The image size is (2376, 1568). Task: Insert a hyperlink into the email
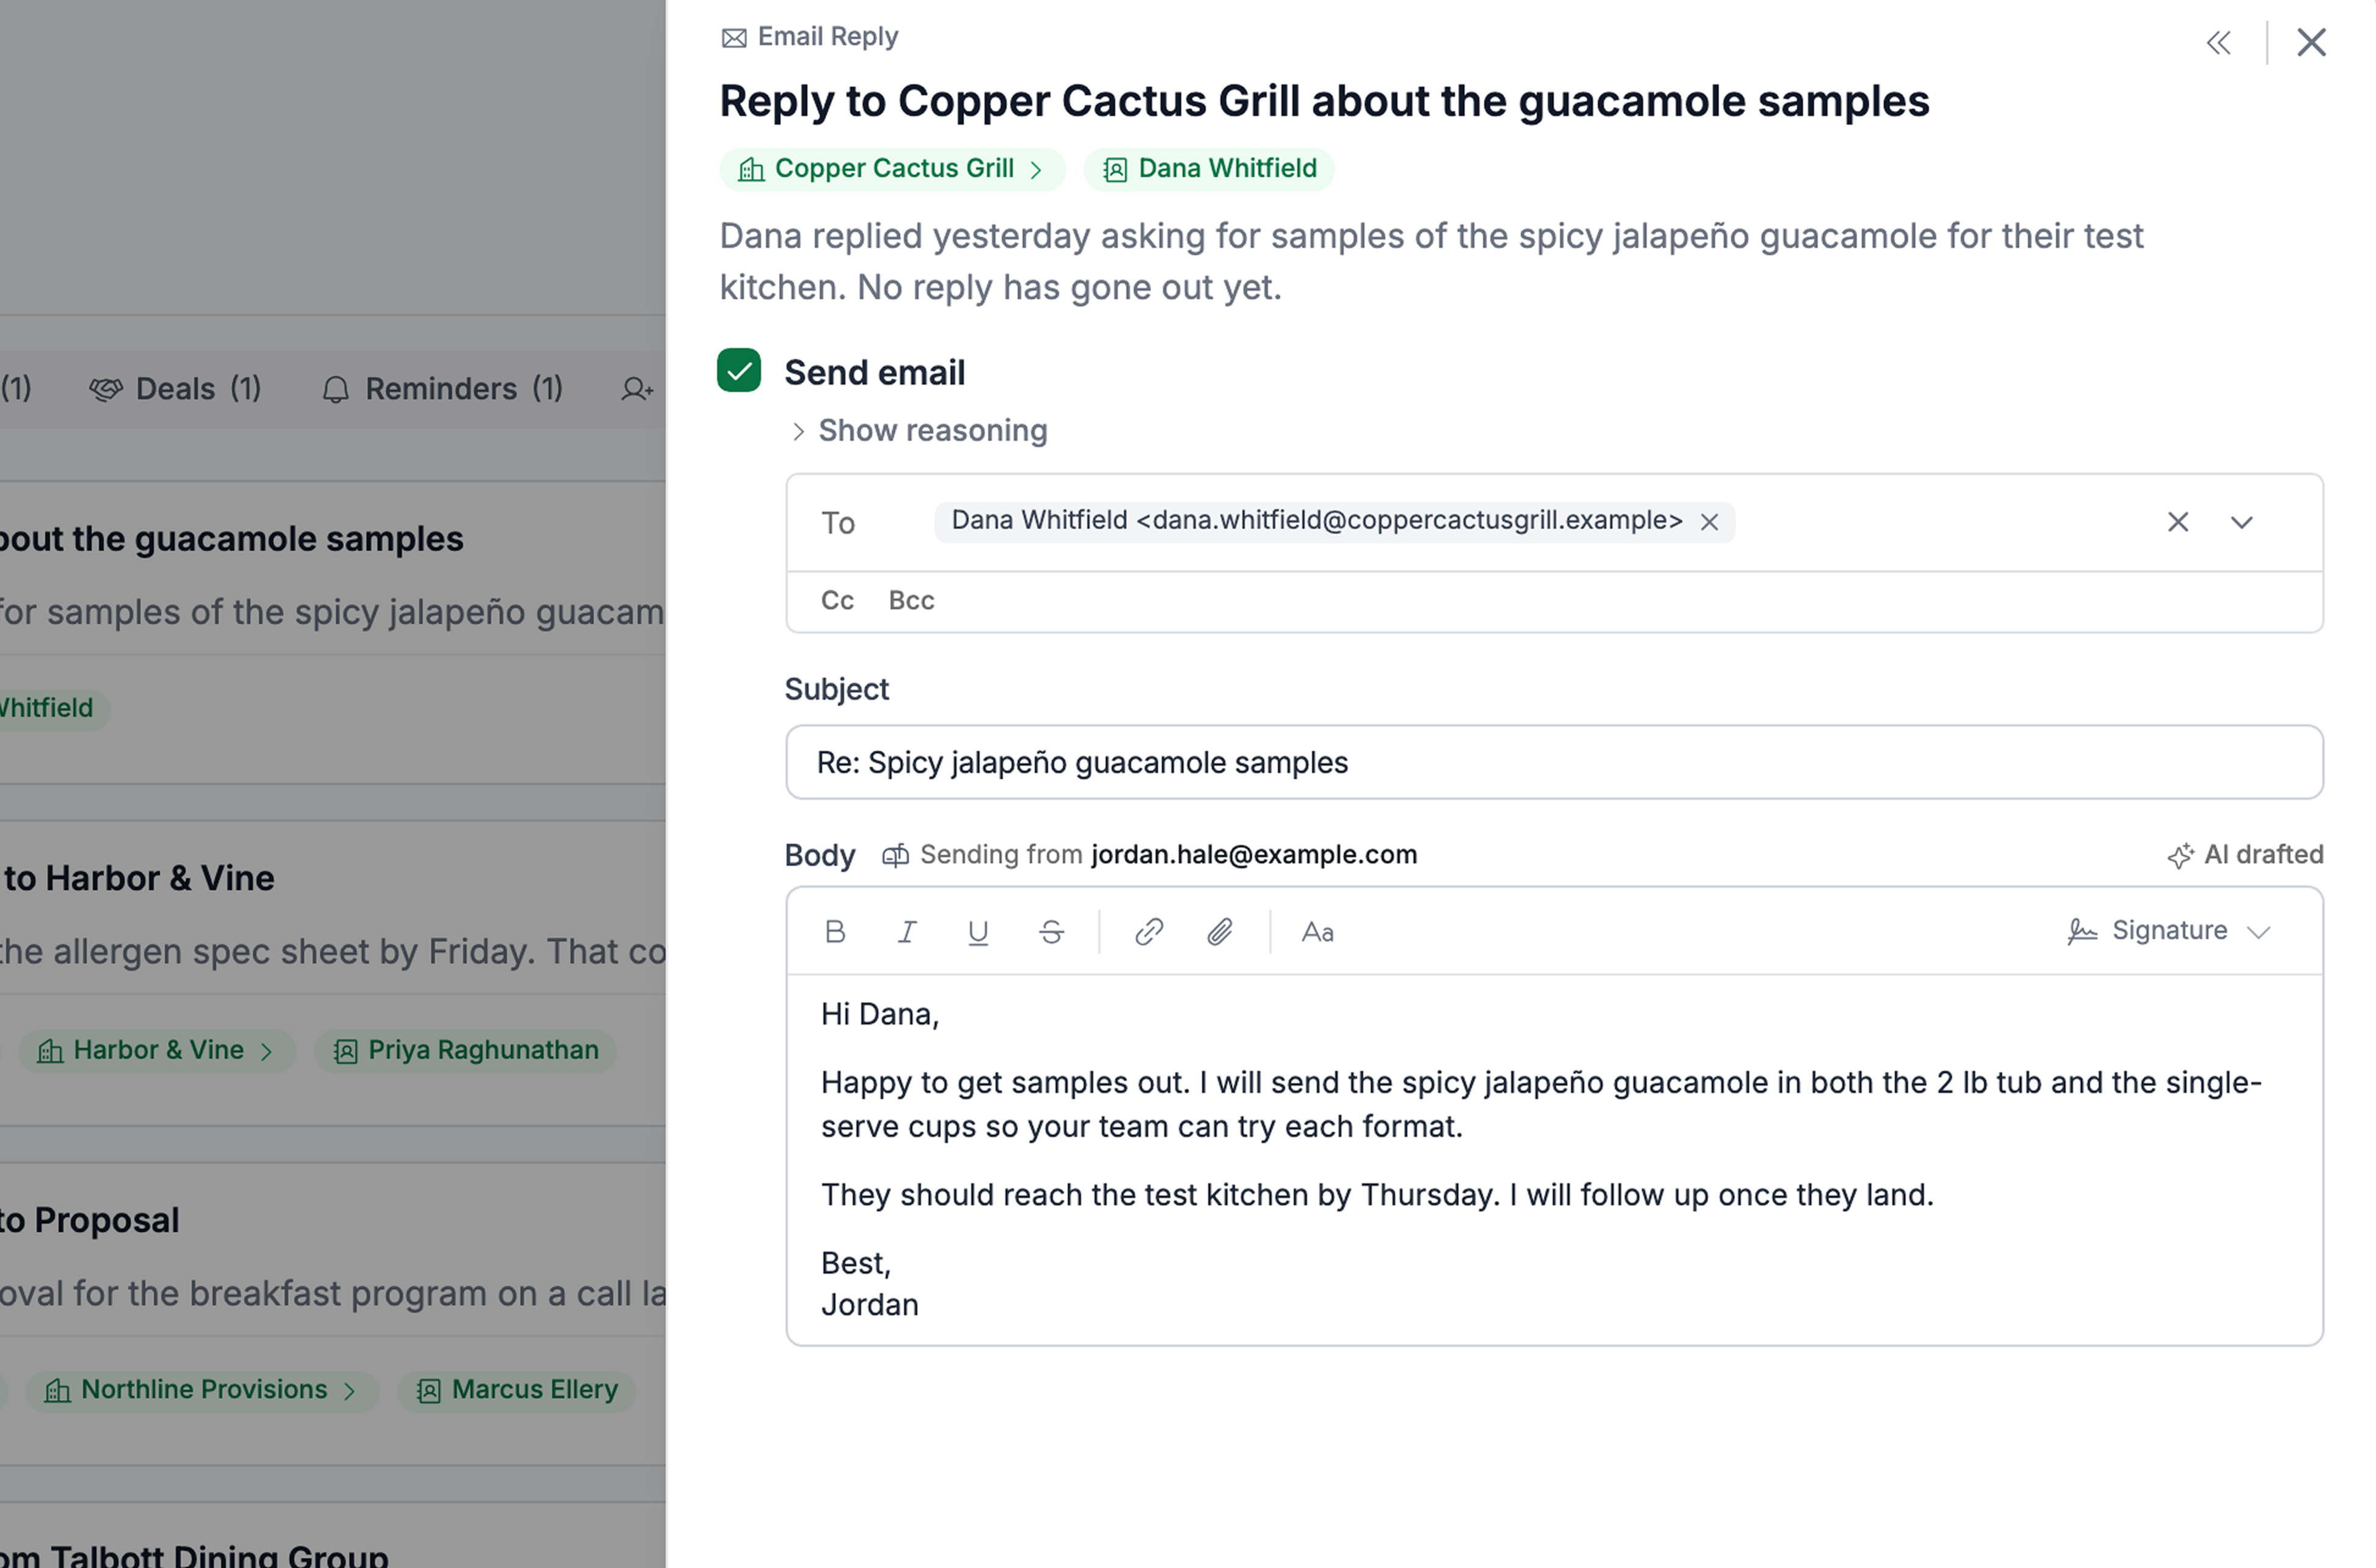[1148, 932]
